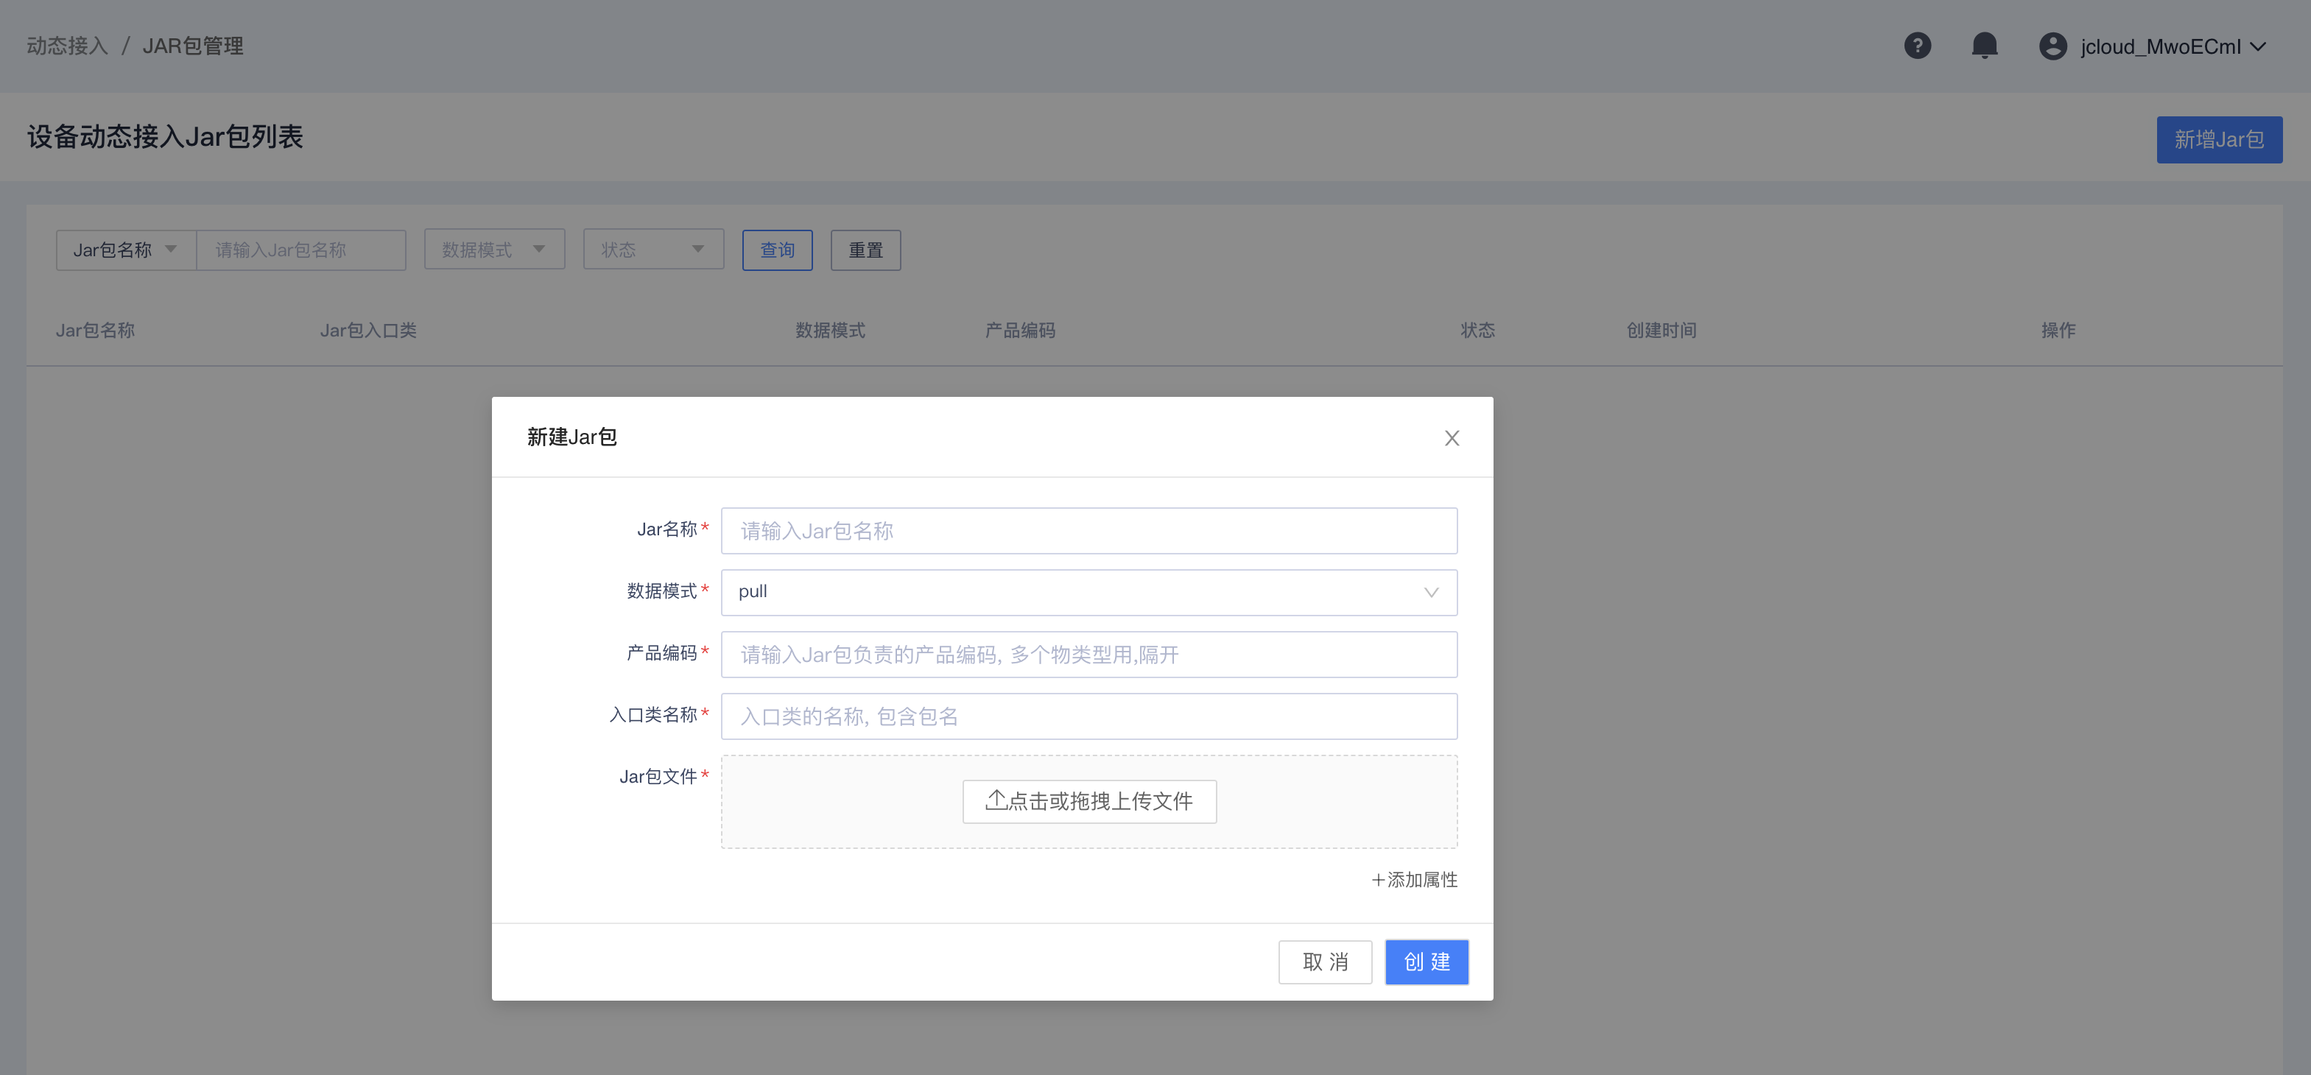Click the 创建 button

[x=1427, y=962]
